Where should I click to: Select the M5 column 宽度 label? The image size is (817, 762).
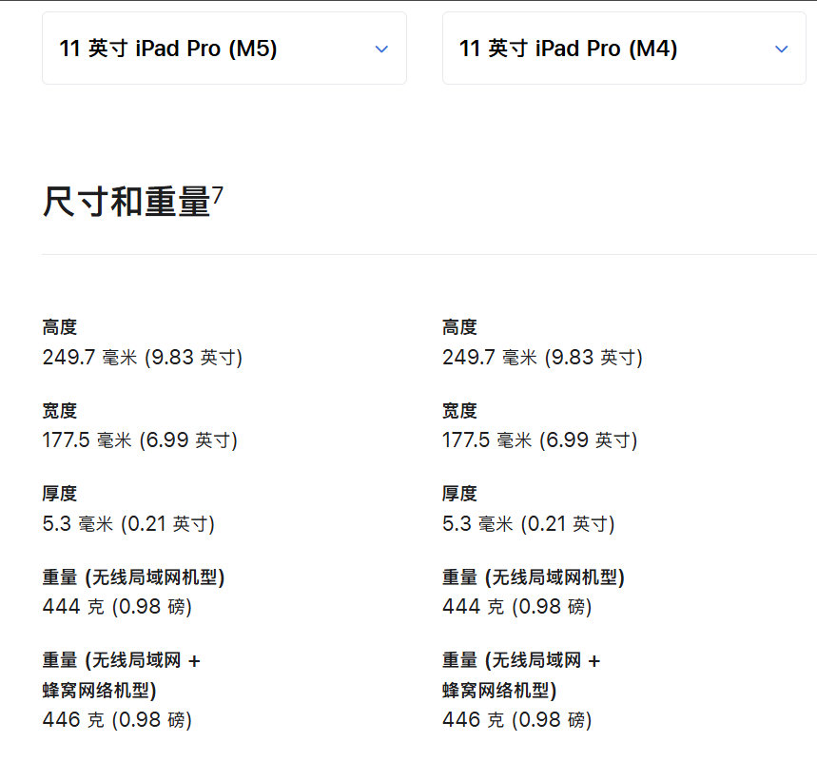pyautogui.click(x=59, y=411)
